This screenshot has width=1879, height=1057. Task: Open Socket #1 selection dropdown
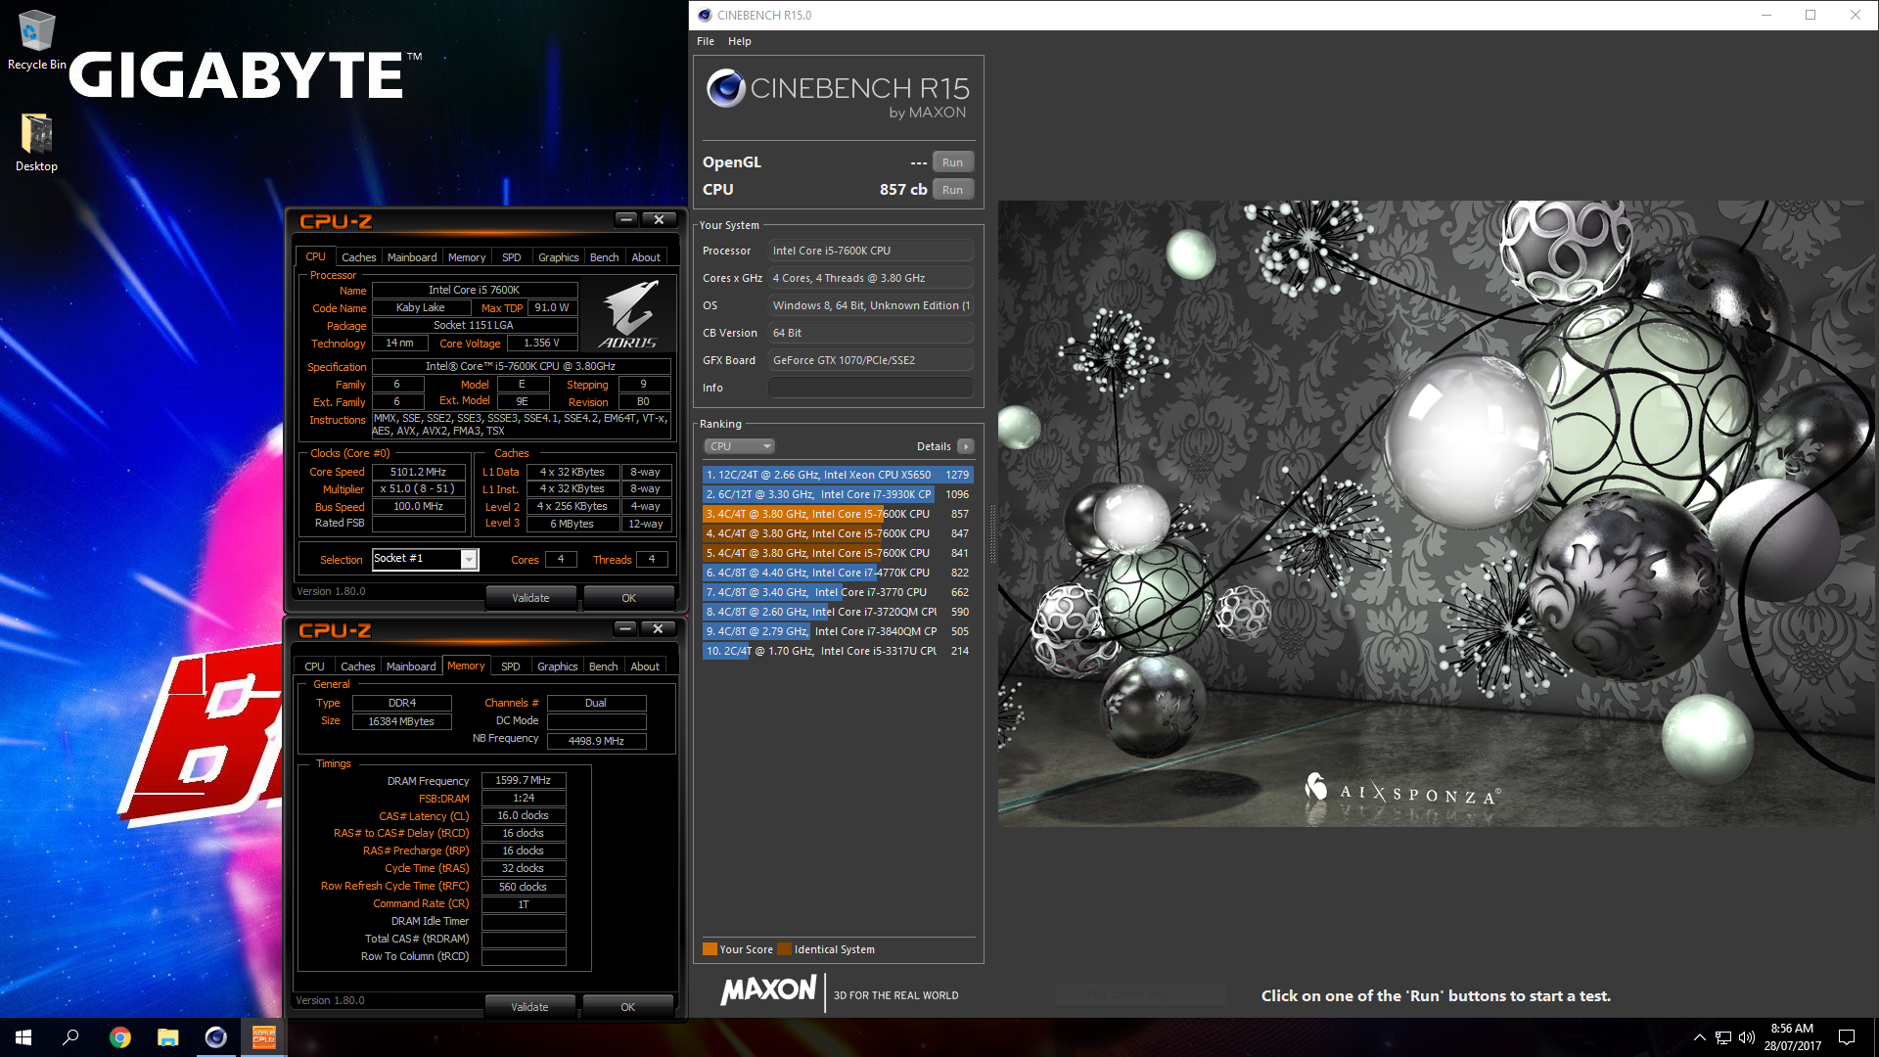coord(469,559)
